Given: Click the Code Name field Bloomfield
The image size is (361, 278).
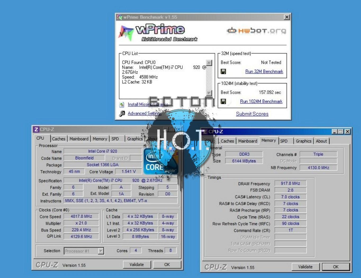Looking at the screenshot, I should pyautogui.click(x=84, y=158).
